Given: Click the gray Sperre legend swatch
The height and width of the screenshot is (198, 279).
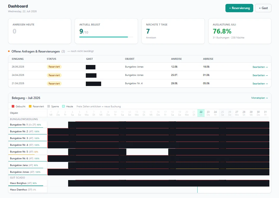Looking at the screenshot, I should click(x=49, y=106).
